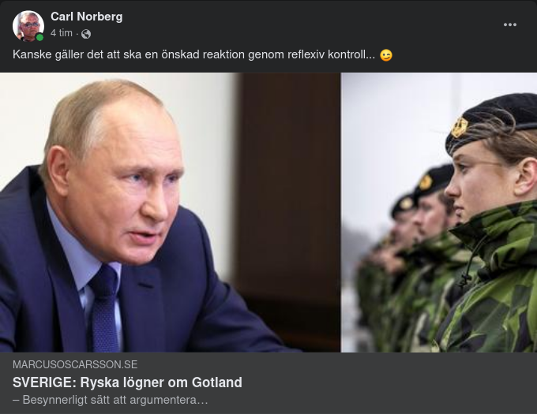Image resolution: width=537 pixels, height=414 pixels.
Task: Open the three-dot post options menu
Action: (509, 24)
